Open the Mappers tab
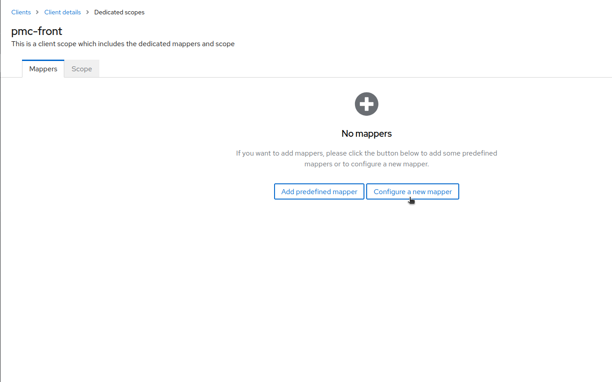 pyautogui.click(x=43, y=69)
